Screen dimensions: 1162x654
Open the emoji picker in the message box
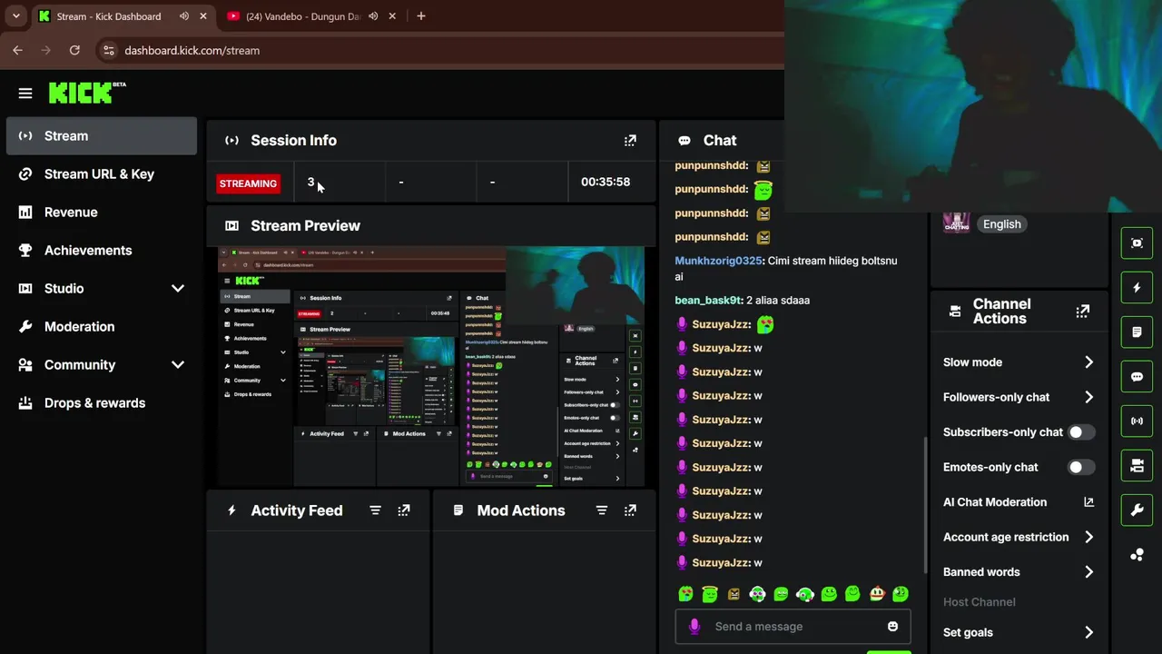coord(892,627)
